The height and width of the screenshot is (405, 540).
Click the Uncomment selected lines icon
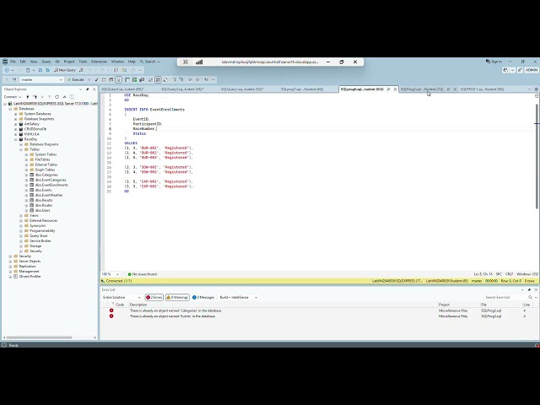click(x=181, y=79)
